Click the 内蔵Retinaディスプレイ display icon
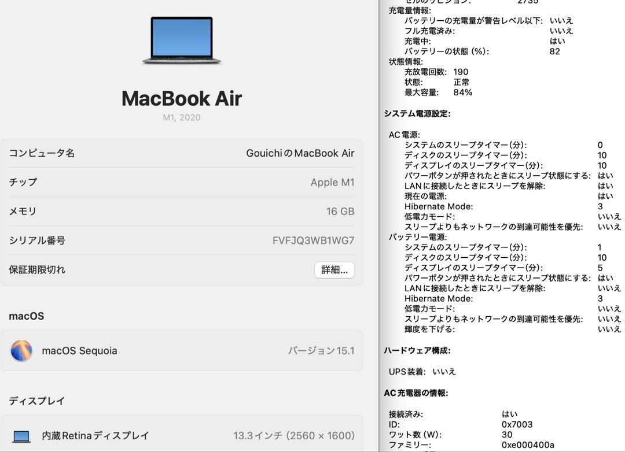 [x=21, y=436]
